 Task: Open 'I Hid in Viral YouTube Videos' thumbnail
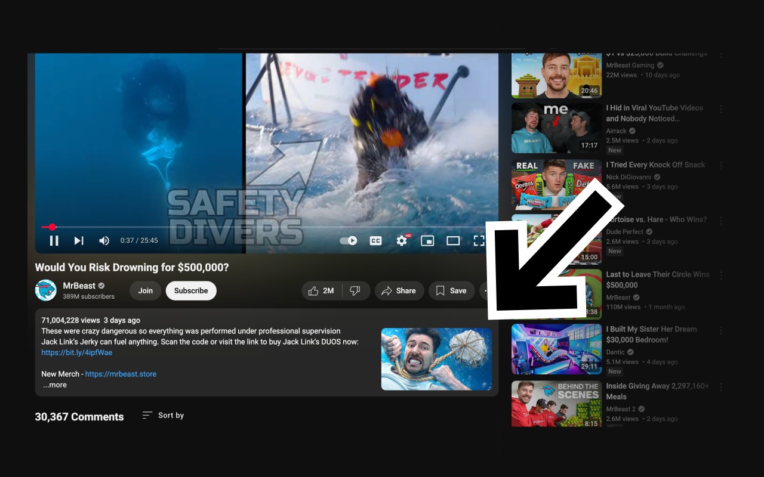(556, 128)
